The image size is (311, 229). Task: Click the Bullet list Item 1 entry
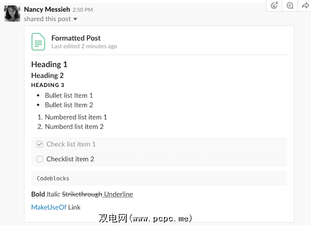69,95
